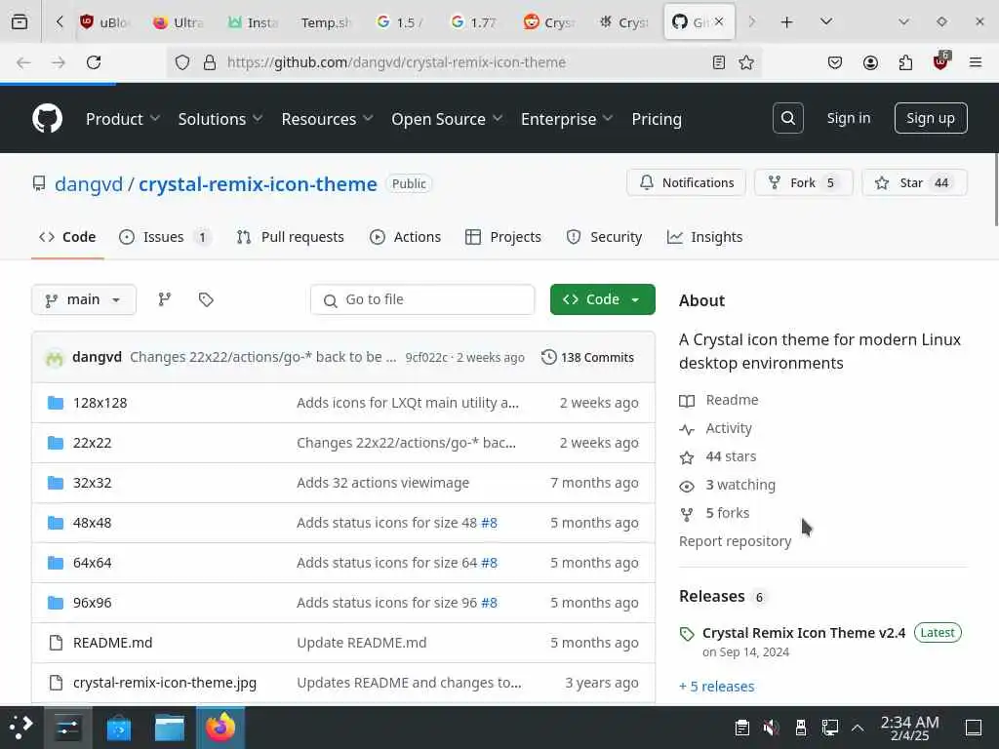
Task: Reload the page with refresh icon
Action: [94, 62]
